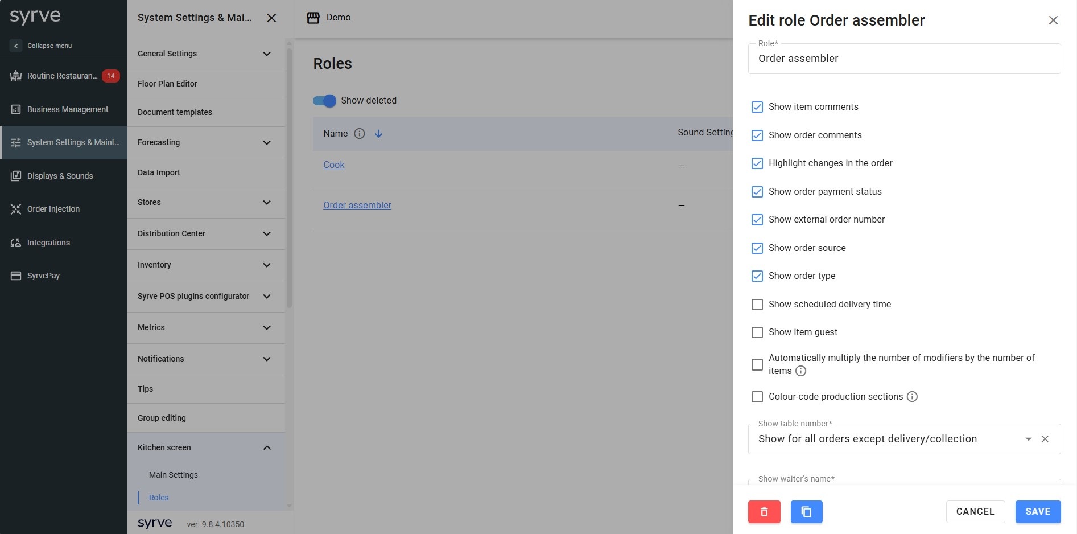Select Main Settings under Kitchen screen
This screenshot has width=1077, height=534.
(x=174, y=475)
